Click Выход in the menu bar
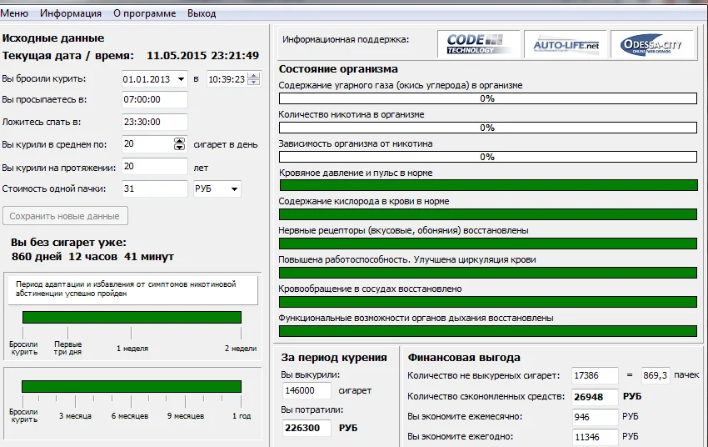This screenshot has width=708, height=447. pyautogui.click(x=202, y=13)
